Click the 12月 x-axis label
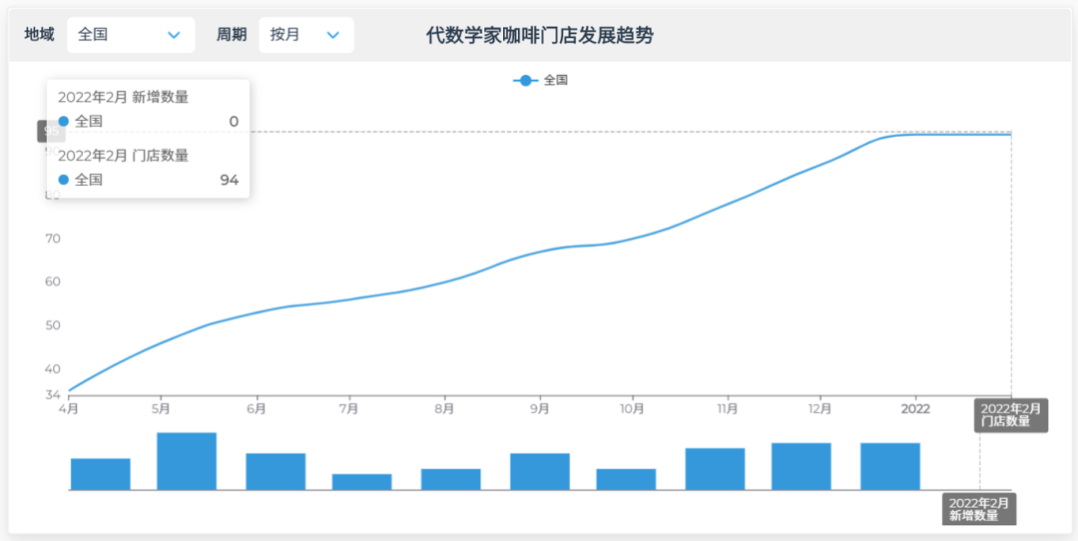 [819, 408]
